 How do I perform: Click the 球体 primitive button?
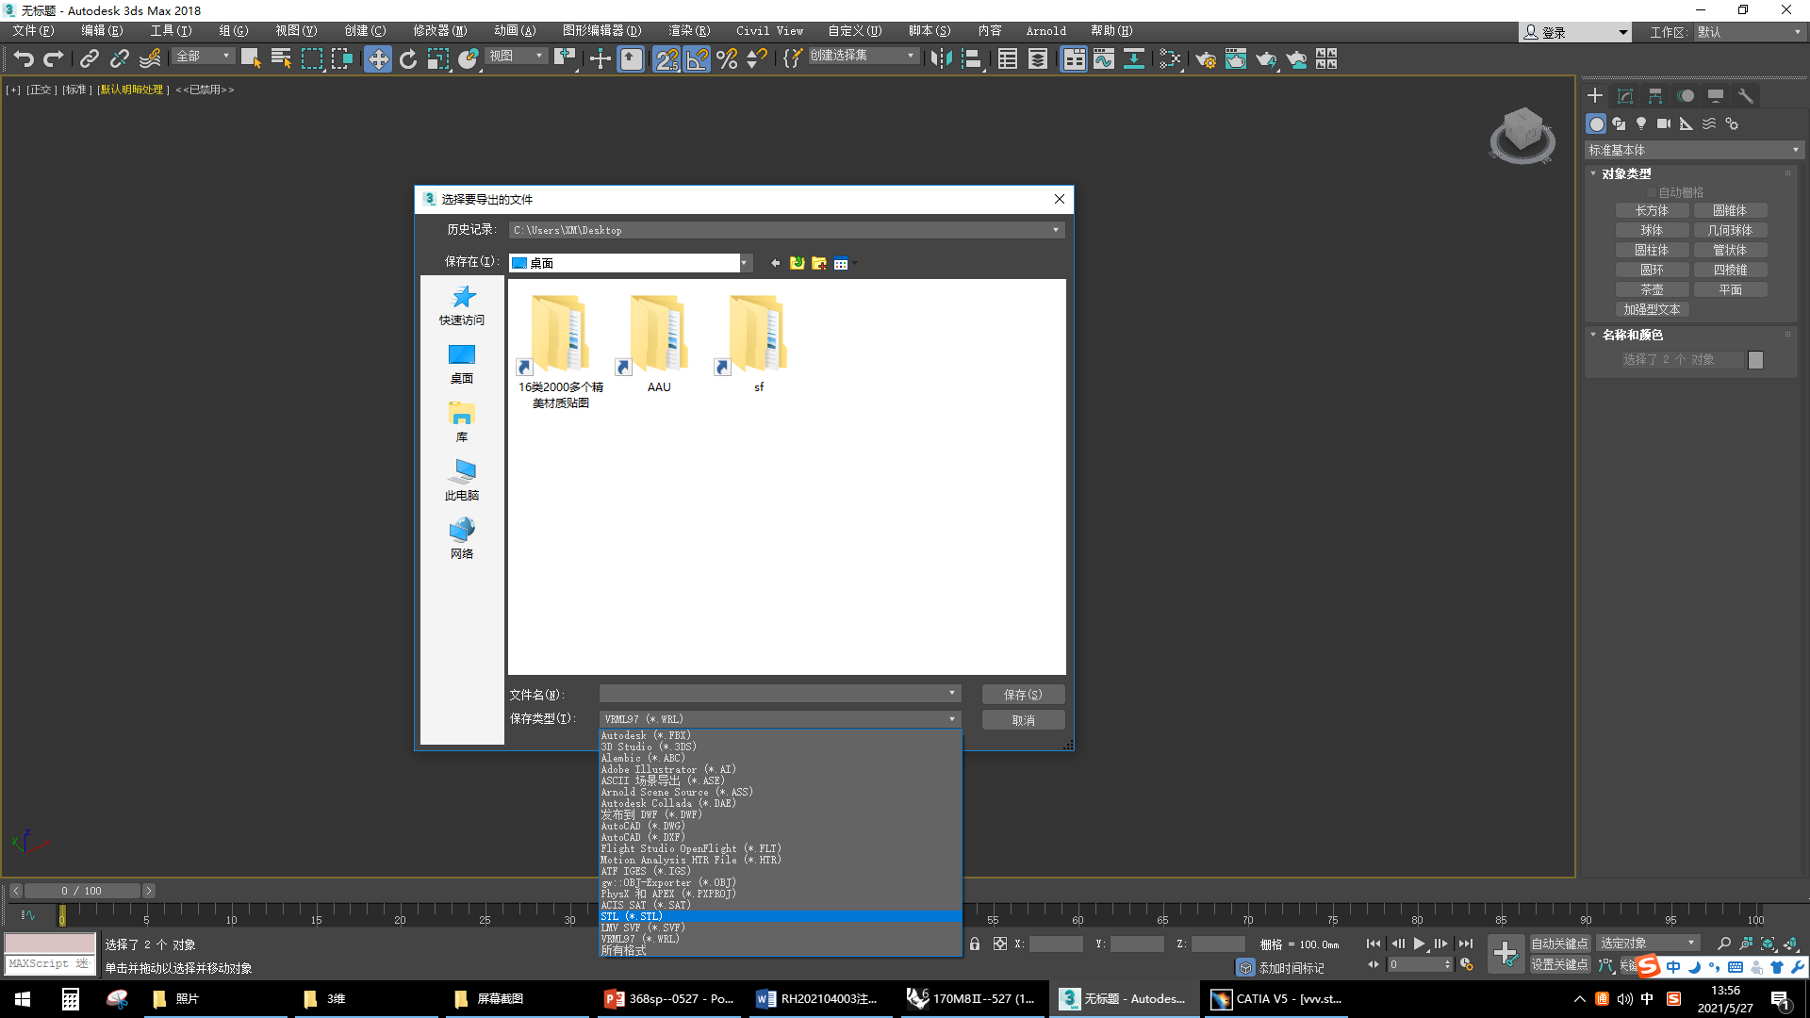pyautogui.click(x=1652, y=230)
